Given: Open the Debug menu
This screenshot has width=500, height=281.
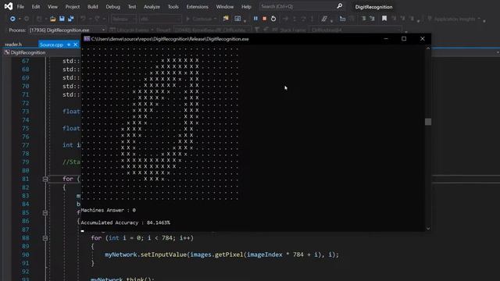Looking at the screenshot, I should pos(112,7).
